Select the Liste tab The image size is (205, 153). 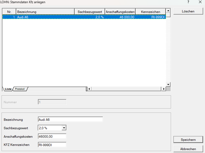point(8,89)
